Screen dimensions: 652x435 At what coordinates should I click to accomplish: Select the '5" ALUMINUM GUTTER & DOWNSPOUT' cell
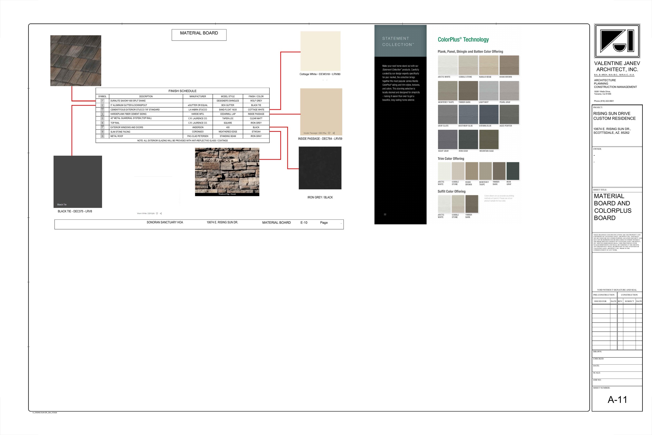146,105
